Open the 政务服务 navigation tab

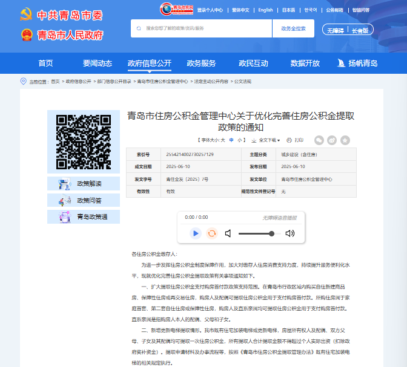pos(201,63)
